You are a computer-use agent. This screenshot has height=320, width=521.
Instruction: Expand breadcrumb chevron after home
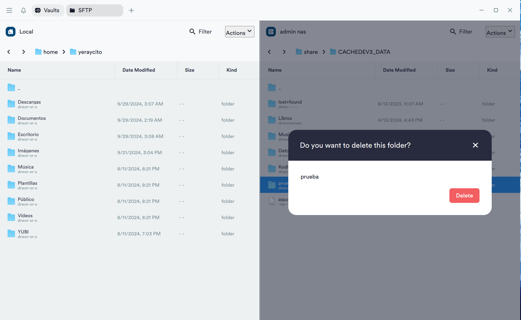(x=64, y=52)
